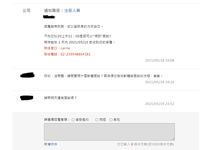The image size is (215, 150).
Task: Grab the text area resize handle
Action: pos(173,139)
